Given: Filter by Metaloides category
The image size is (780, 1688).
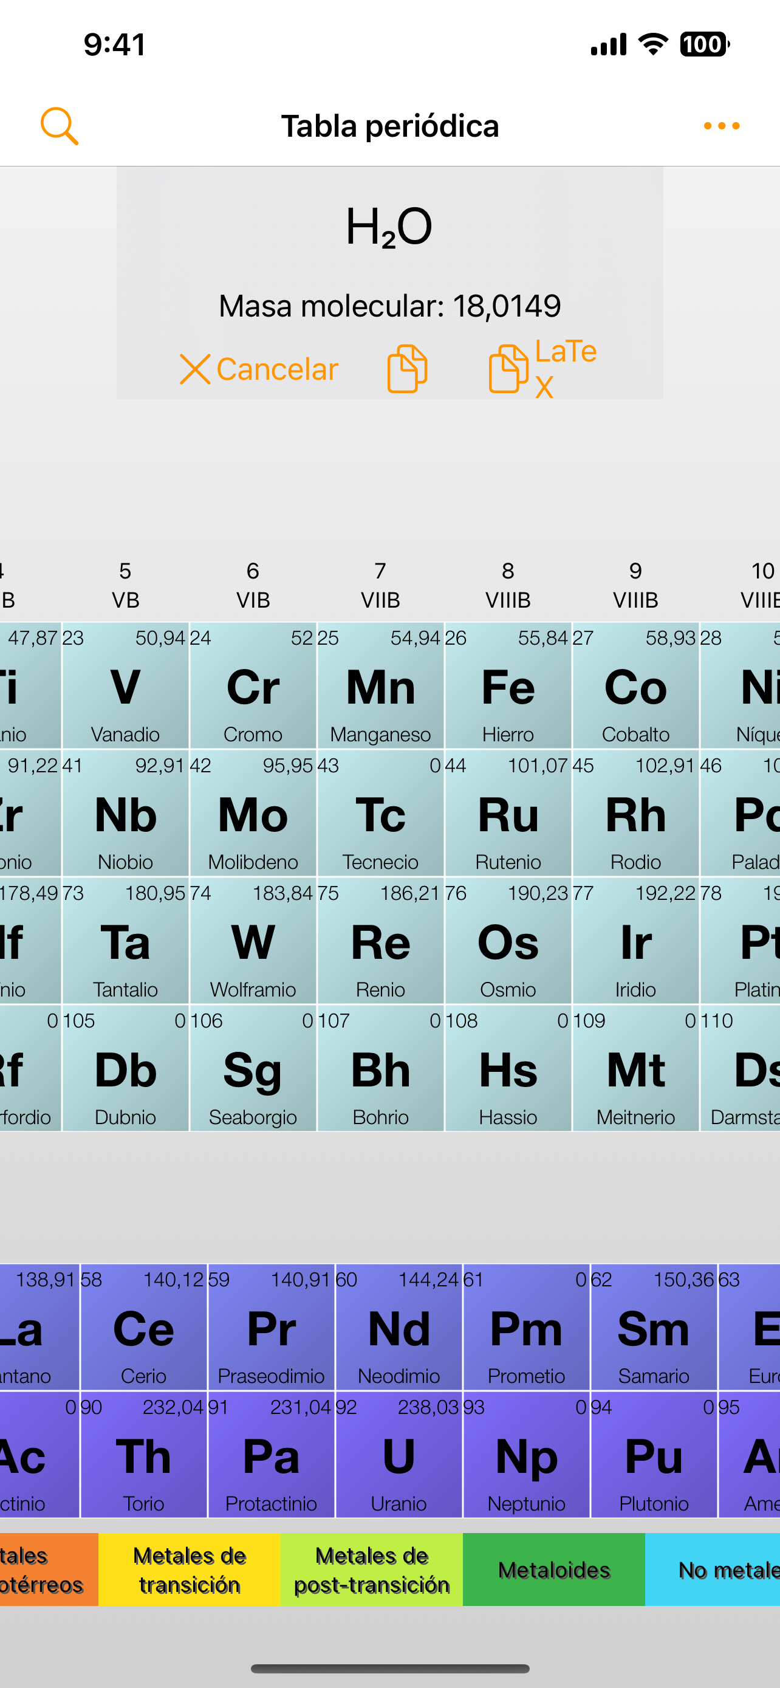Looking at the screenshot, I should [x=554, y=1570].
